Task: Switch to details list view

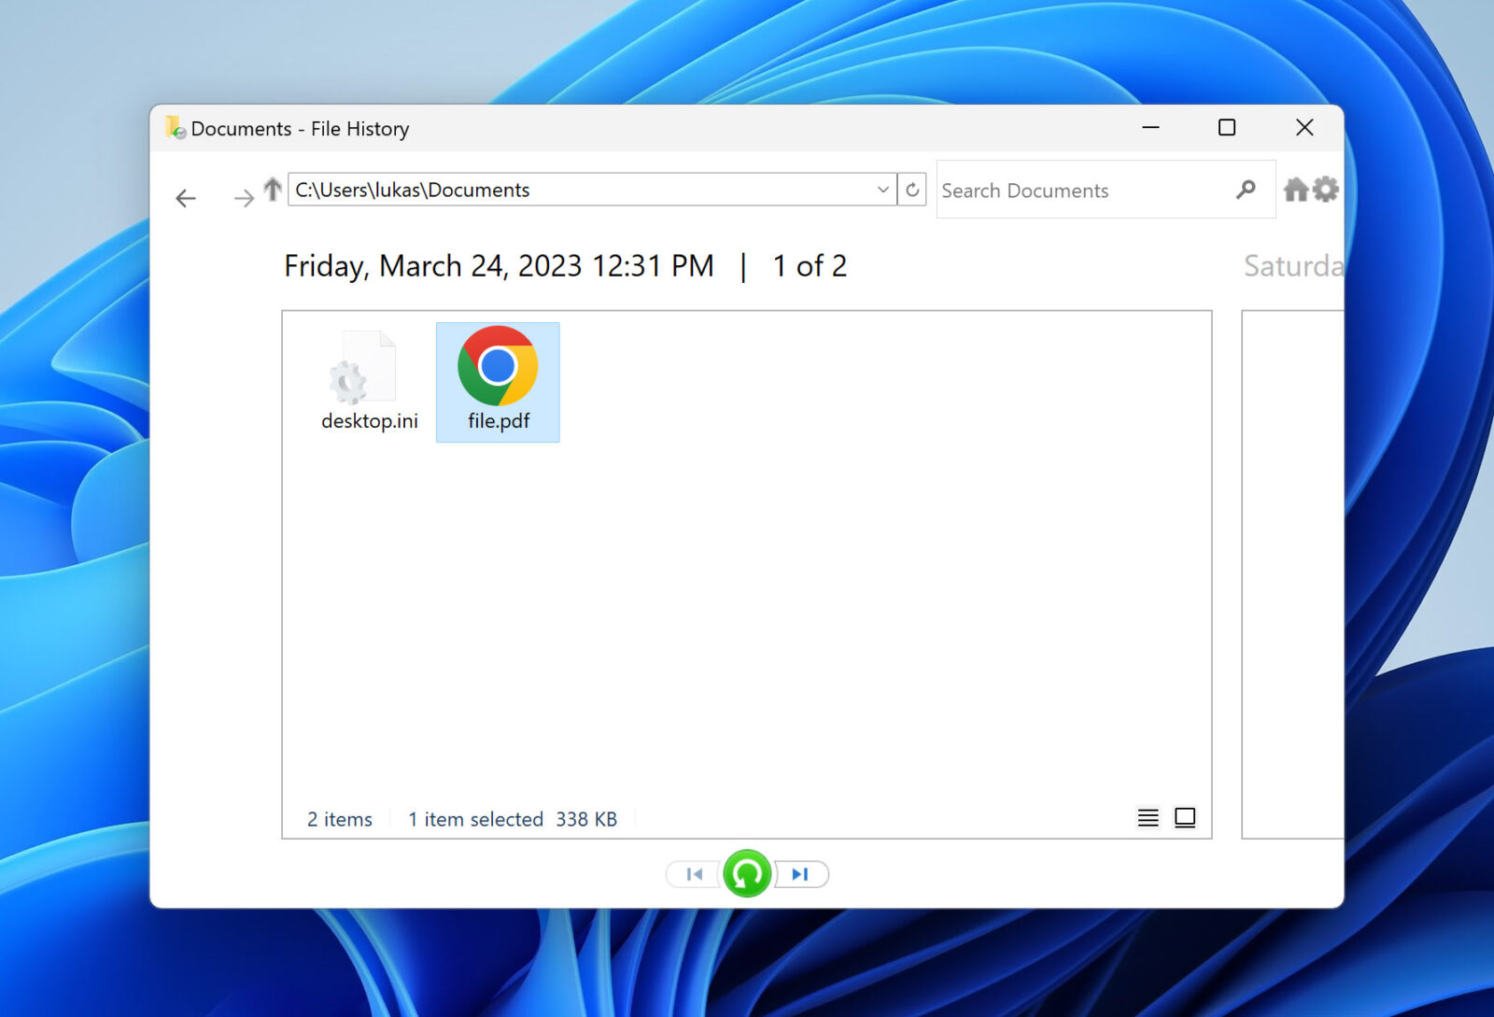Action: (1148, 817)
